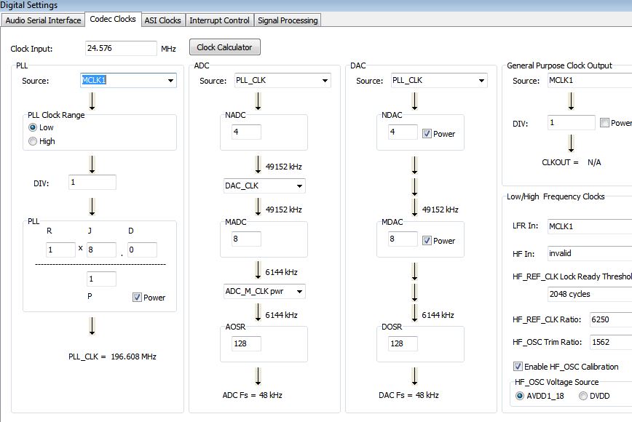The height and width of the screenshot is (422, 632).
Task: Click the MDAC value field
Action: [x=403, y=239]
